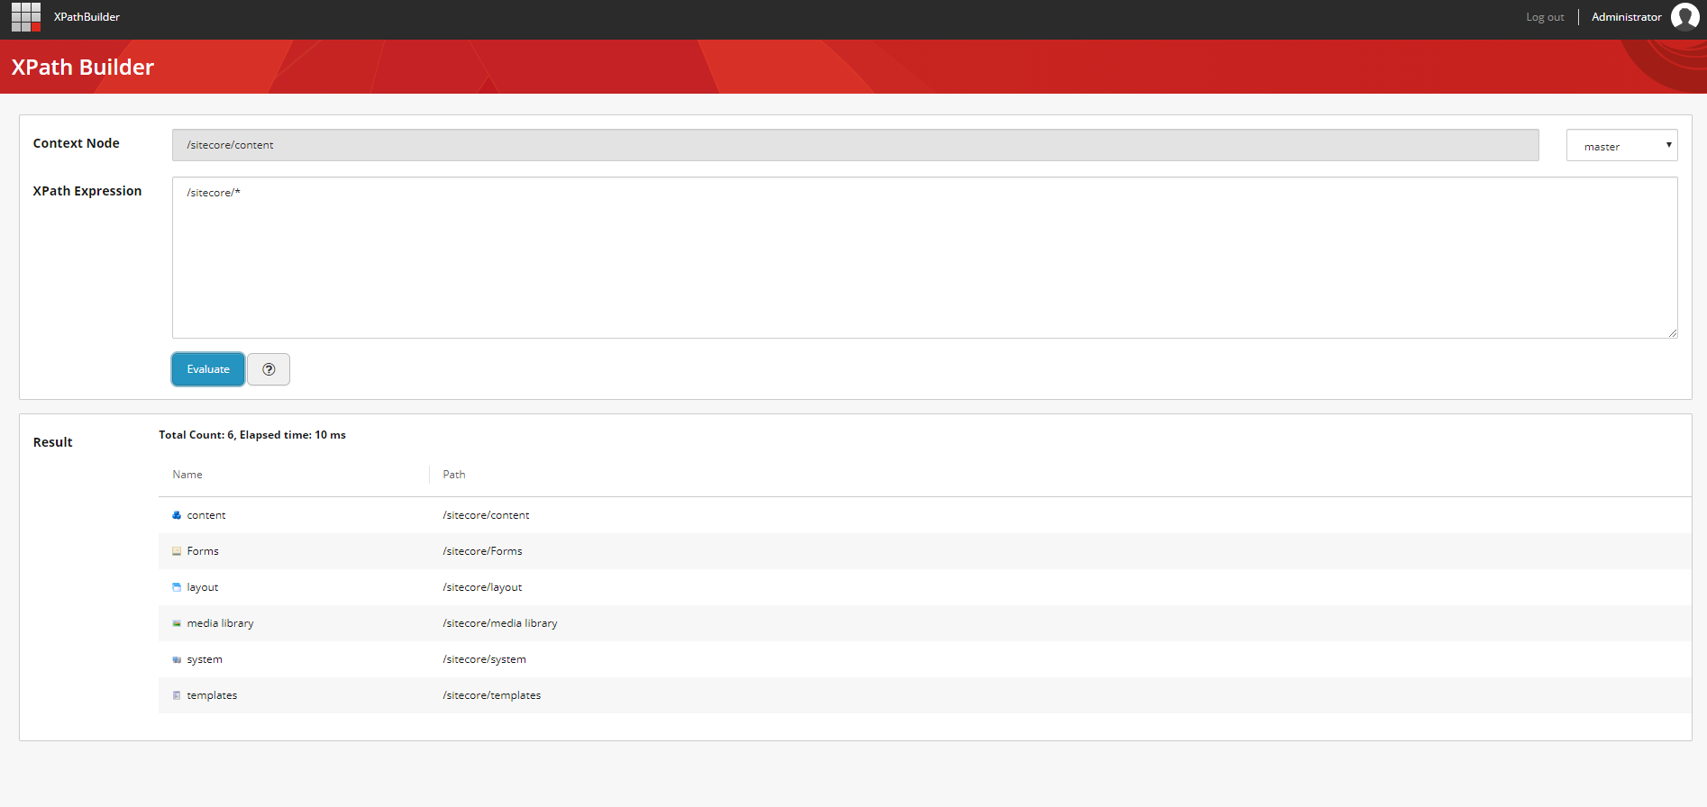
Task: Click the XPath Builder page heading
Action: (x=83, y=68)
